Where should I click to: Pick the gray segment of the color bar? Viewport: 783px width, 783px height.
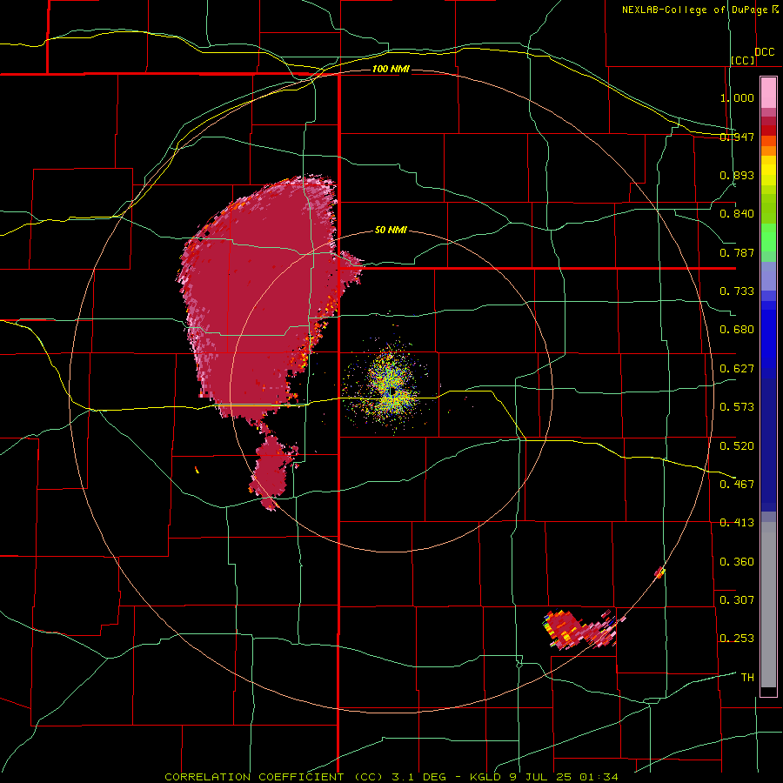(x=768, y=605)
